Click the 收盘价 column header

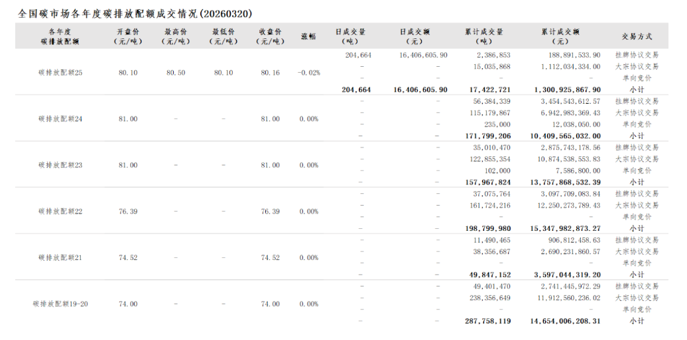270,36
